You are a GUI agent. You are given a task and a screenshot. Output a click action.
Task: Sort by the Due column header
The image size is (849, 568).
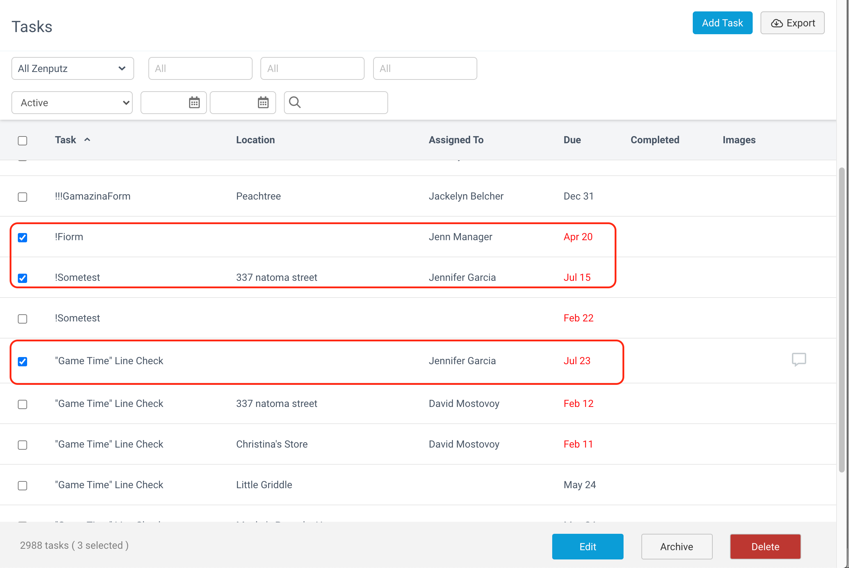(x=572, y=140)
